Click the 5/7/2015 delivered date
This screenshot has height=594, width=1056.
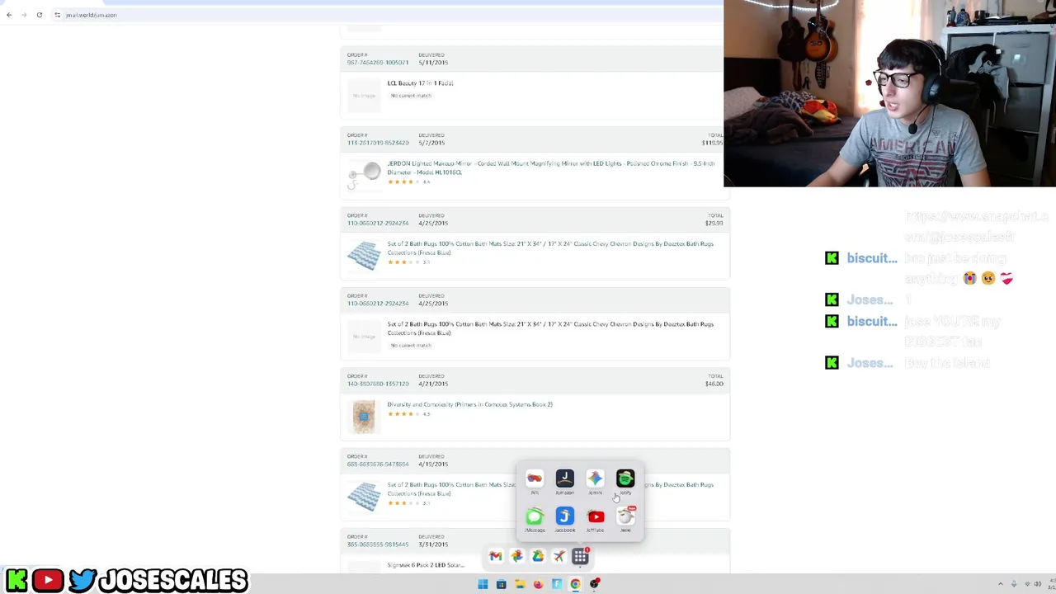(433, 143)
